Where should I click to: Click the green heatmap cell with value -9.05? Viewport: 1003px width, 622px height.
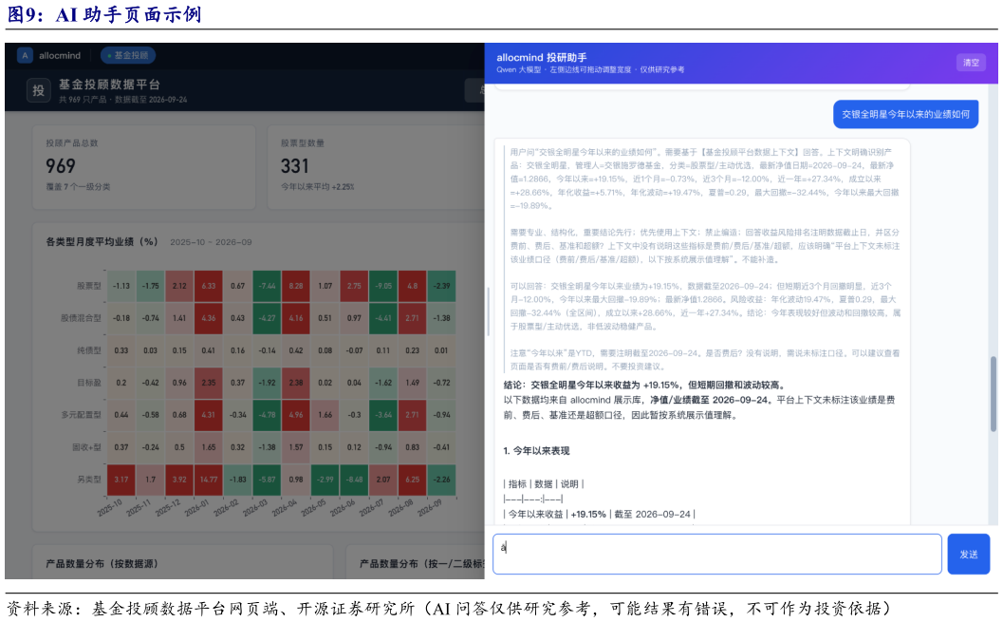coord(383,286)
